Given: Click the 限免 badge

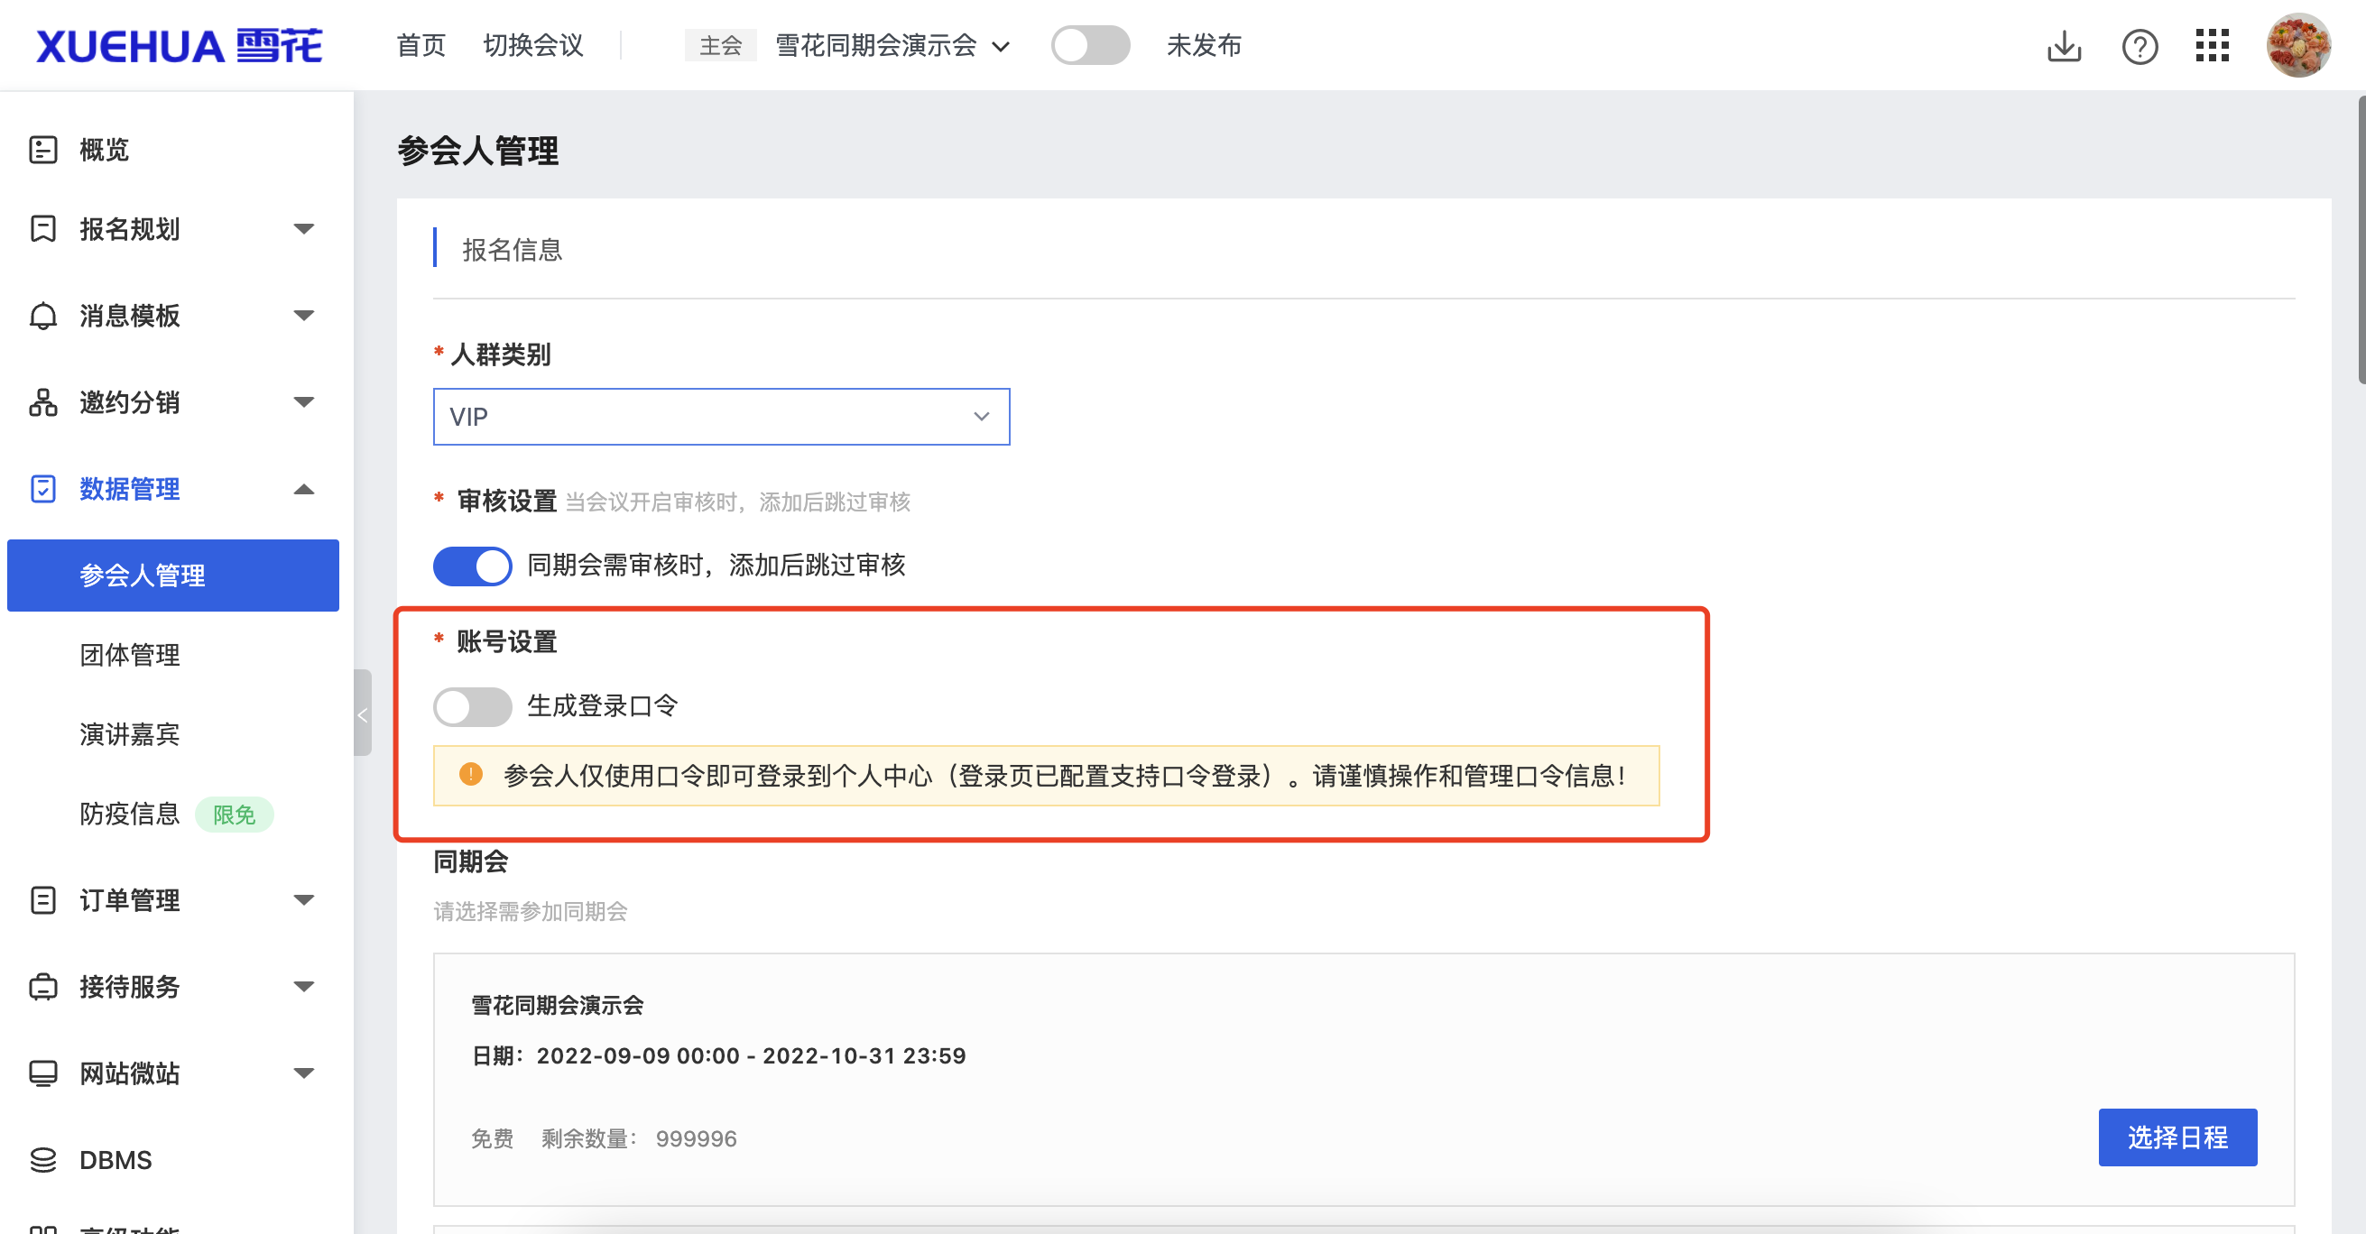Looking at the screenshot, I should coord(235,815).
